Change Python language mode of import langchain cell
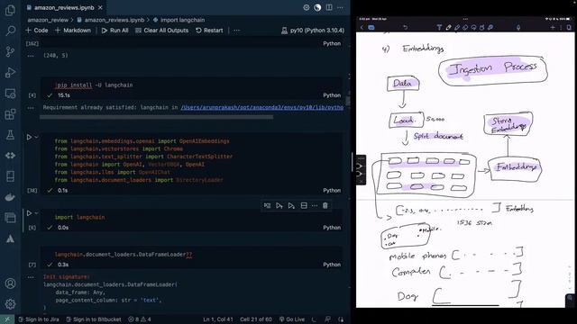The width and height of the screenshot is (577, 324). pyautogui.click(x=332, y=228)
